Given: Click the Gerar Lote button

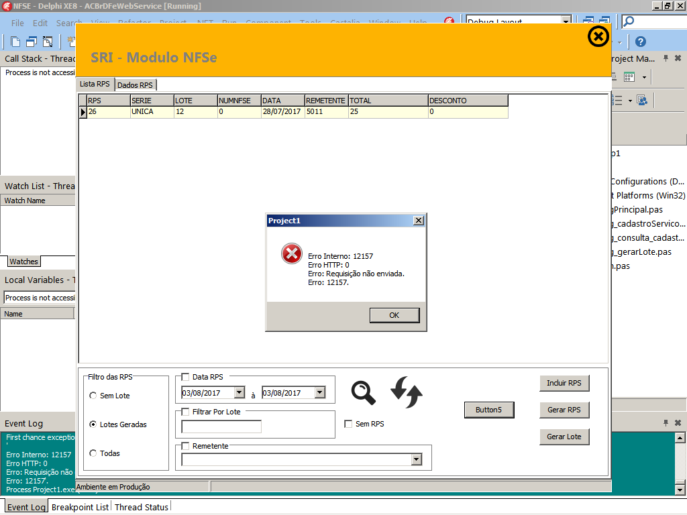Looking at the screenshot, I should pyautogui.click(x=564, y=437).
